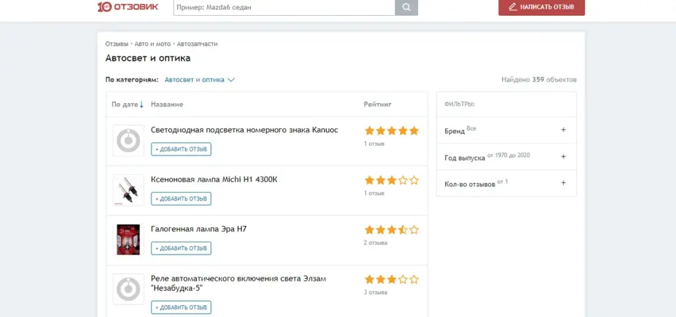Image resolution: width=676 pixels, height=317 pixels.
Task: Open the Michi H1 xenon lamp thumbnail
Action: (128, 190)
